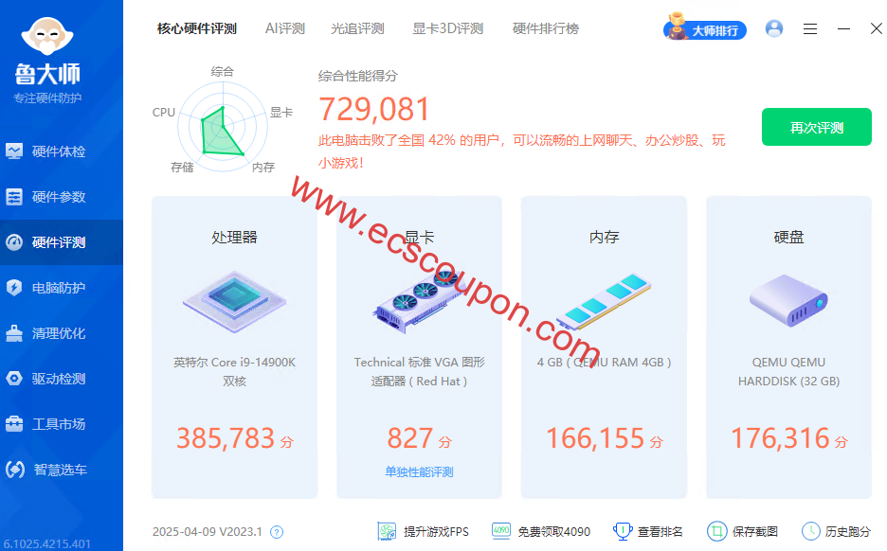Image resolution: width=887 pixels, height=551 pixels.
Task: Click the 查看排名 label
Action: (x=661, y=532)
